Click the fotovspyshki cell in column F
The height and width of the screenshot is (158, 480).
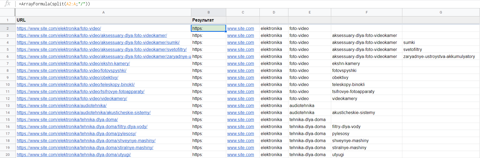tap(367, 70)
